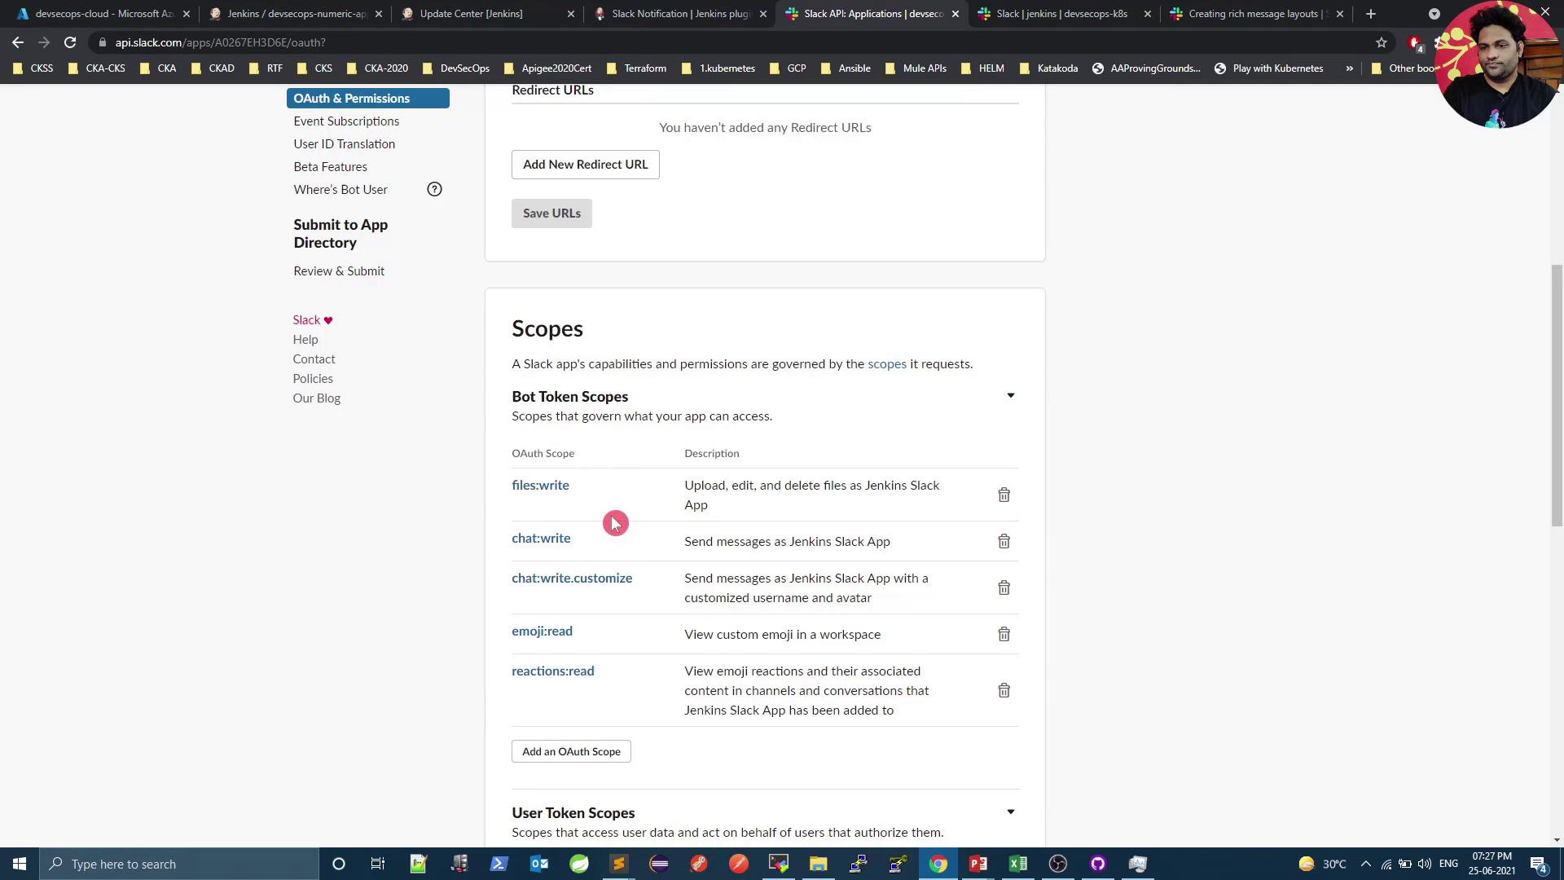Click help icon beside Where's Bot User
Viewport: 1564px width, 880px height.
click(x=434, y=189)
